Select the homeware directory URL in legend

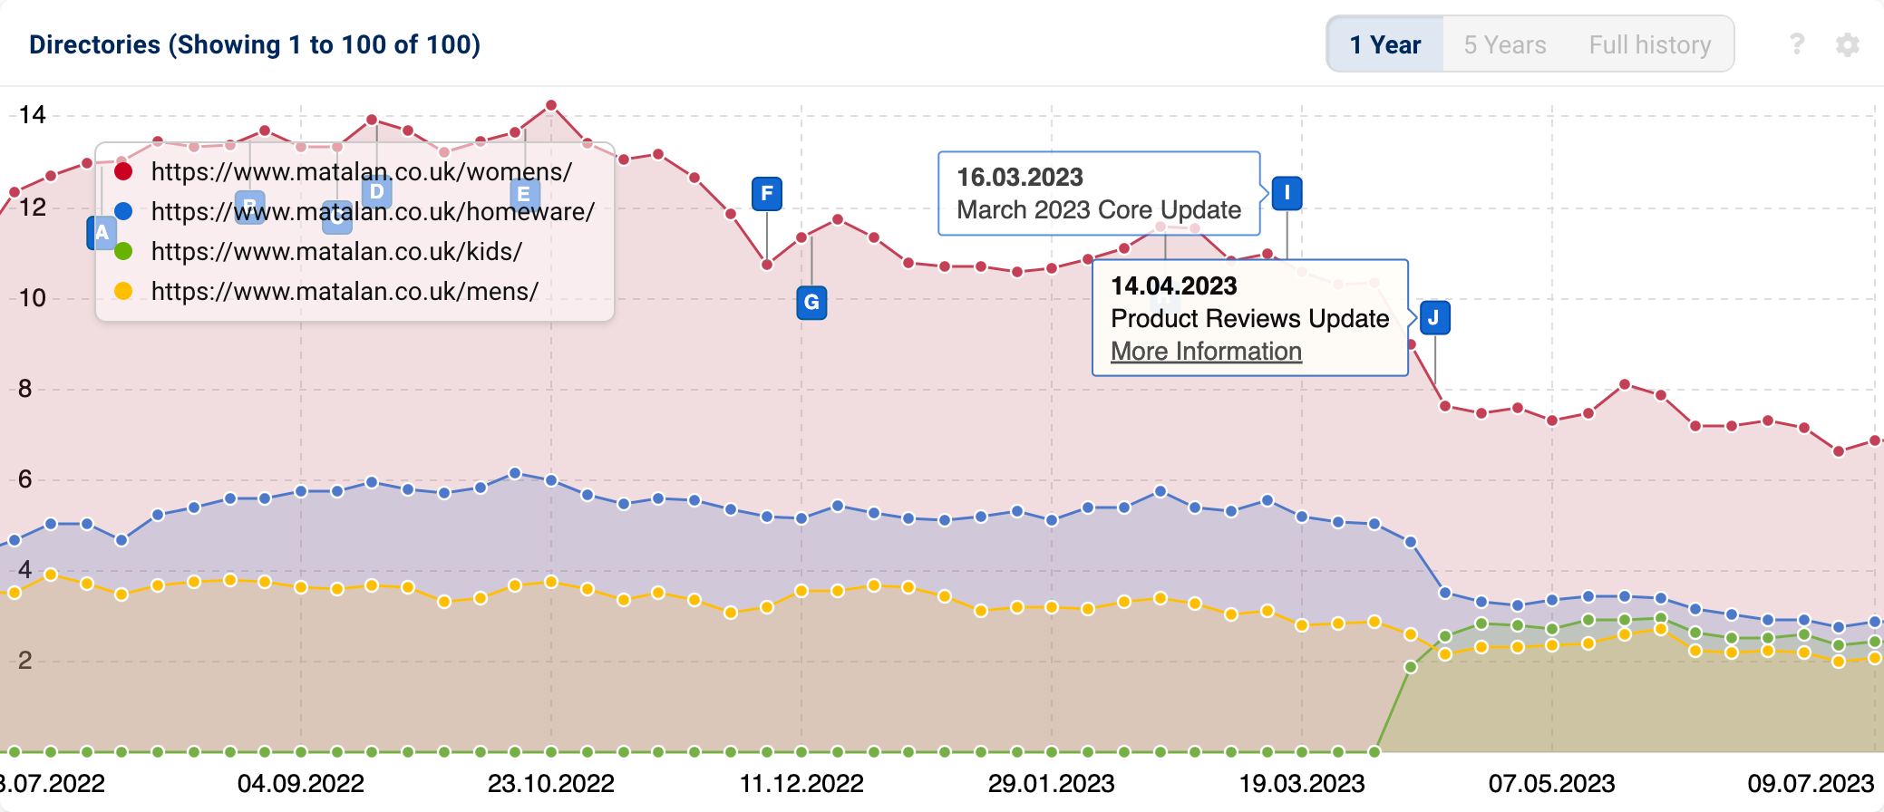(x=373, y=211)
